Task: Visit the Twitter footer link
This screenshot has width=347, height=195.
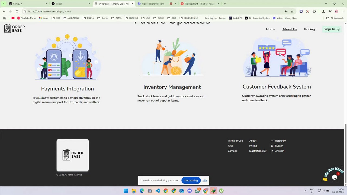Action: click(x=277, y=146)
